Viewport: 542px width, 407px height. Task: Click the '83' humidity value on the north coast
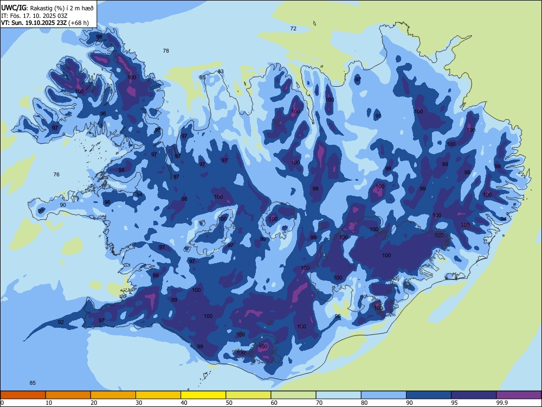pyautogui.click(x=221, y=72)
